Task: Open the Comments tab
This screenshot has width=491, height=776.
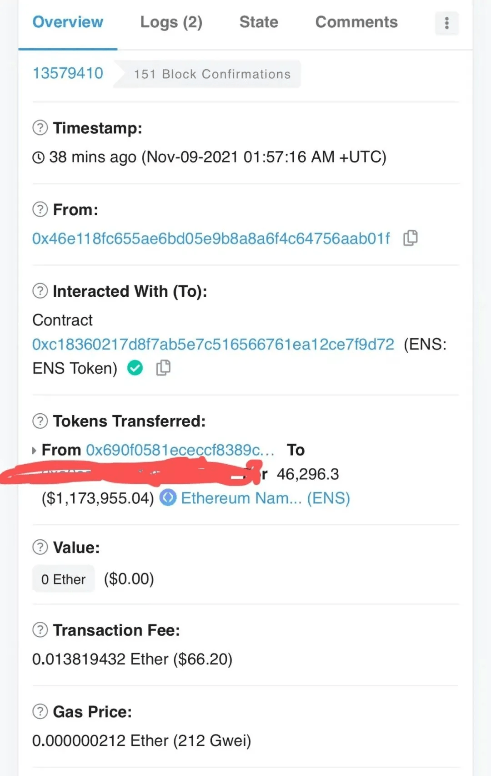Action: pyautogui.click(x=356, y=22)
